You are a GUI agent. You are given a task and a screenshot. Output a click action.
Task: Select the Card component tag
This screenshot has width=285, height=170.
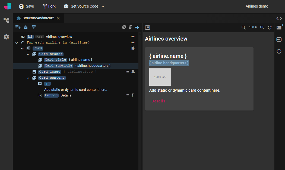[38, 48]
